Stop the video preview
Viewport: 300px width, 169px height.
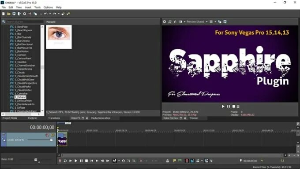[x=234, y=107]
